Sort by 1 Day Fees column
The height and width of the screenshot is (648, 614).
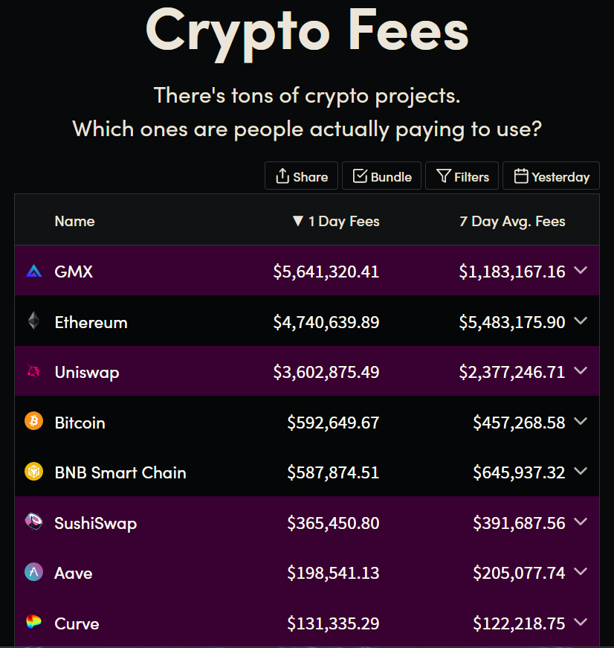(336, 221)
